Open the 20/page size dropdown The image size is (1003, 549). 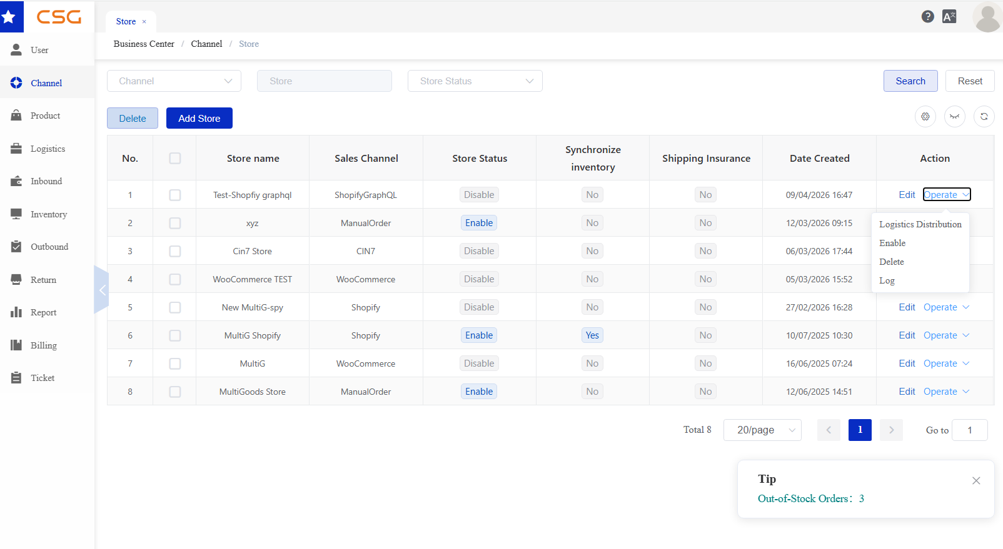(x=762, y=430)
